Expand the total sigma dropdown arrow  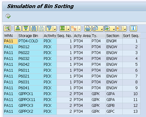coord(68,28)
